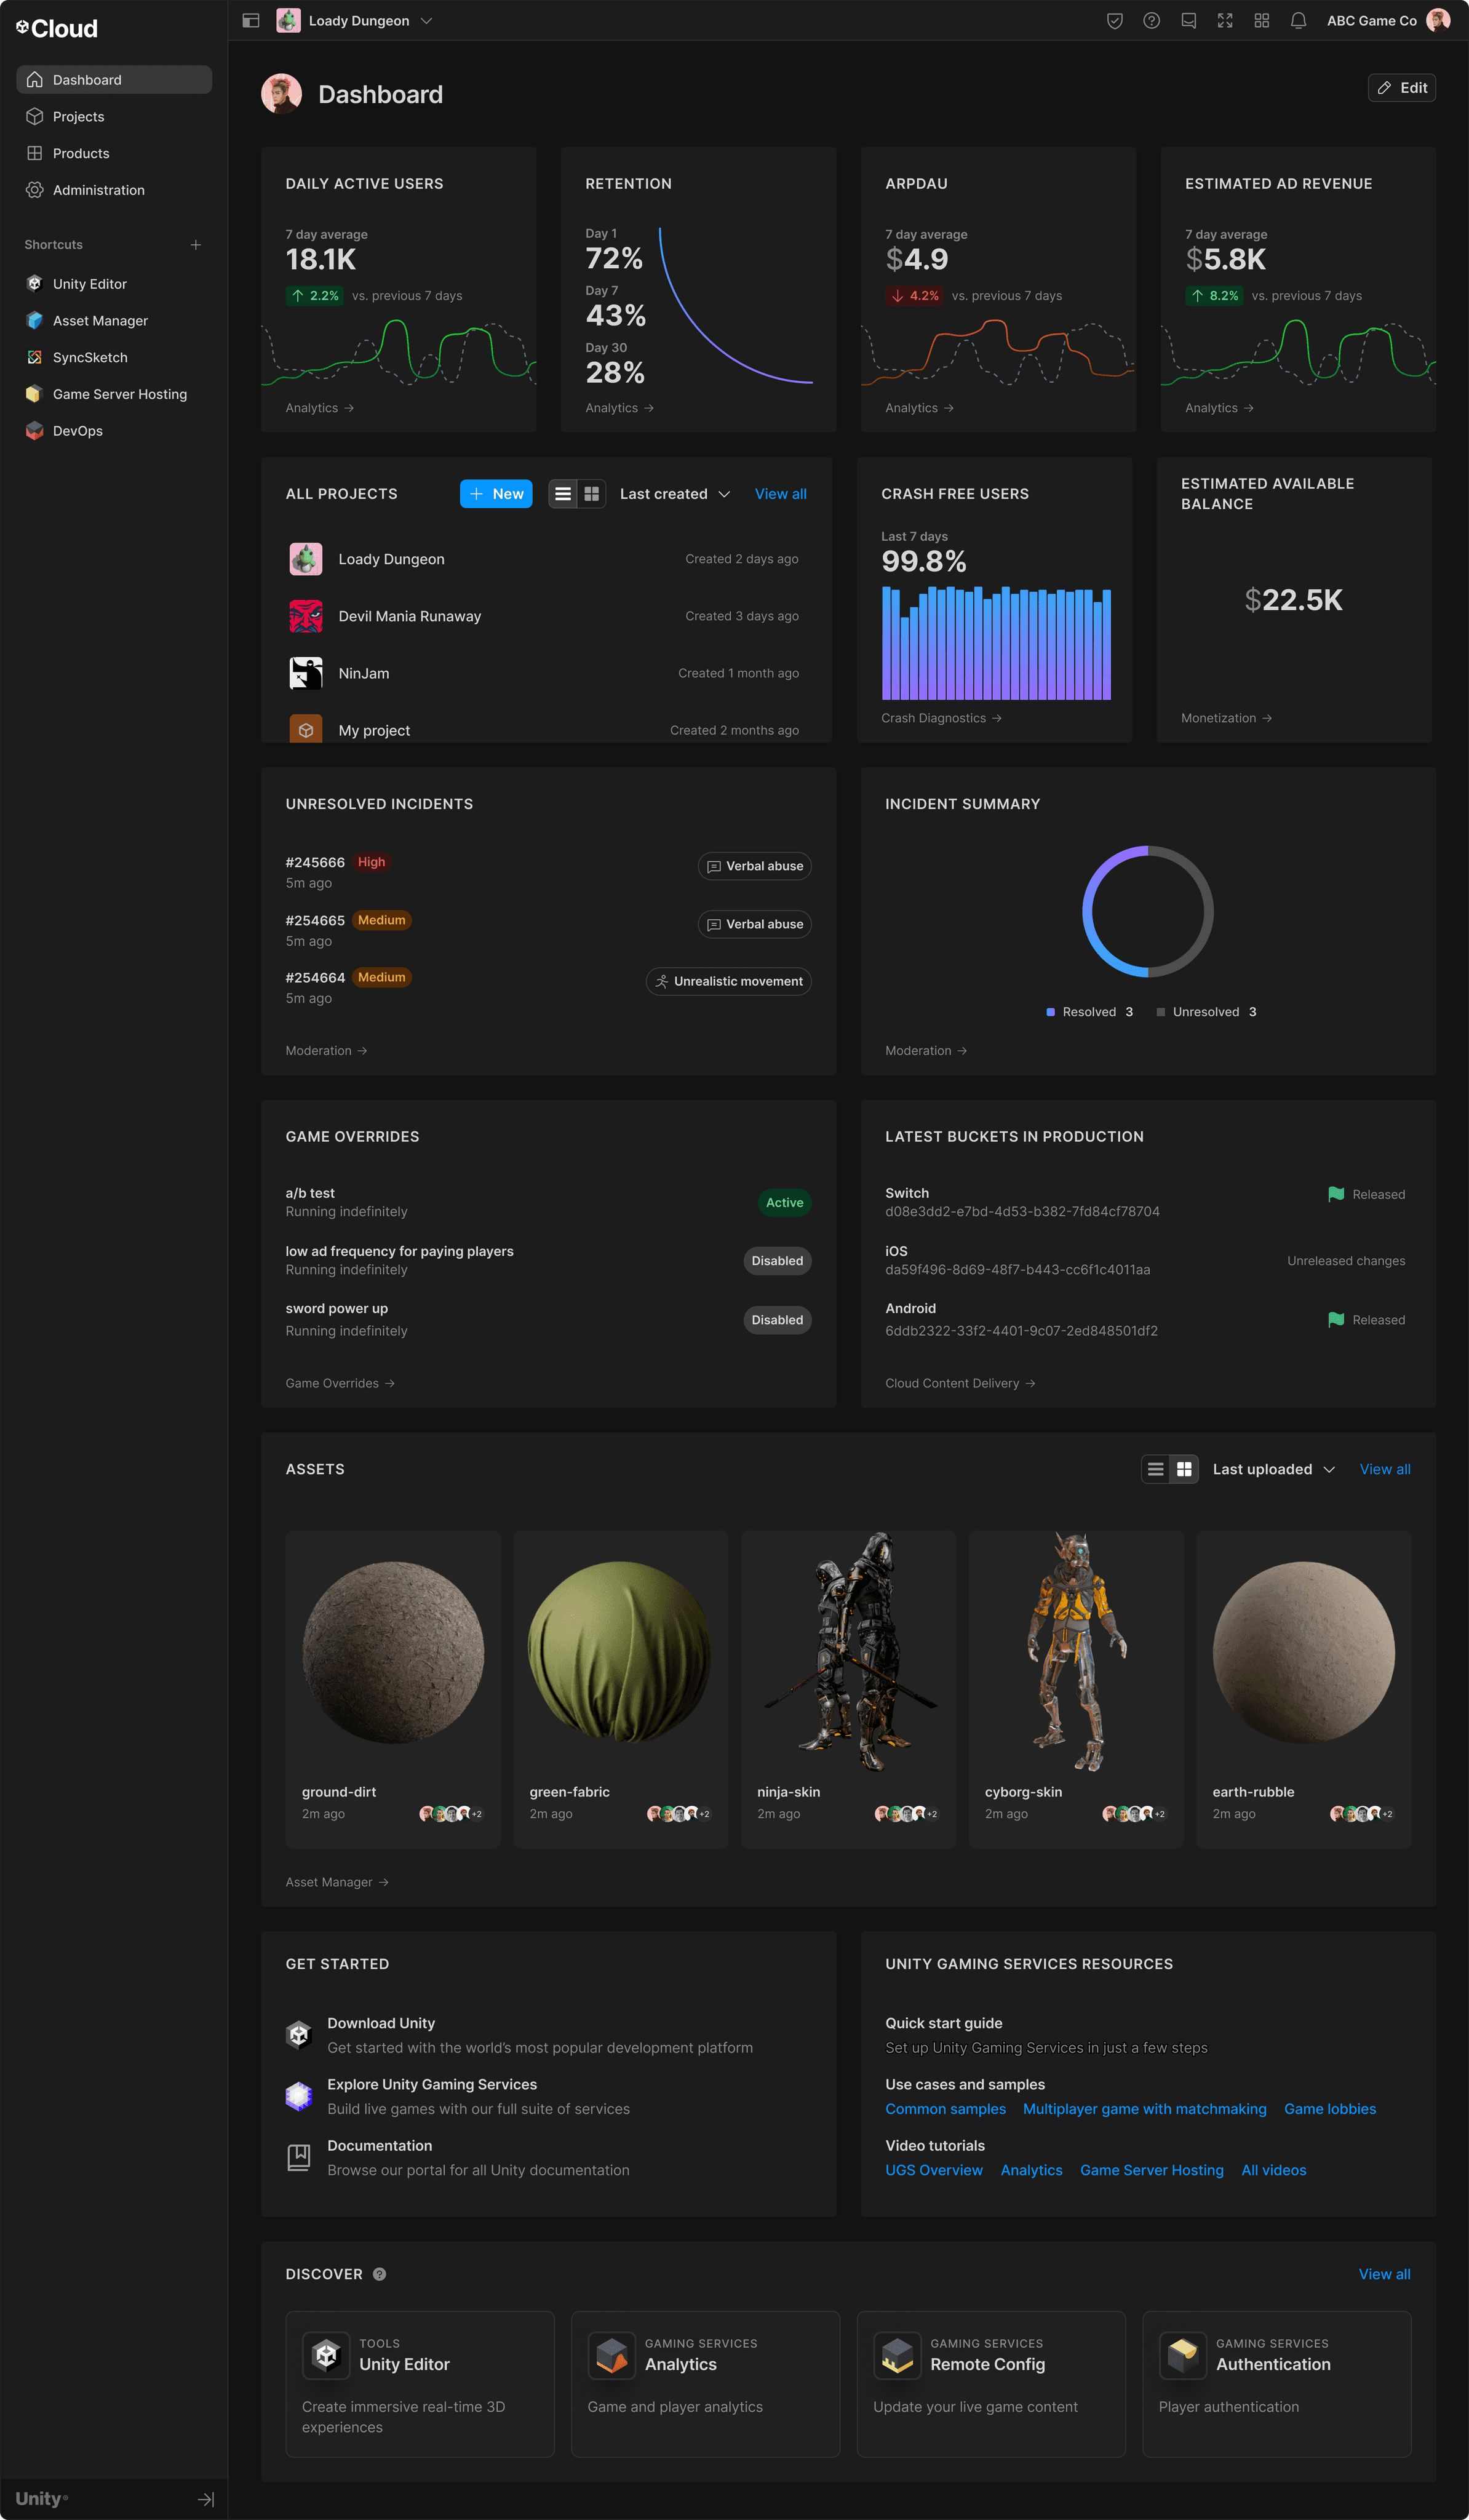
Task: Open All videos link
Action: click(1274, 2170)
